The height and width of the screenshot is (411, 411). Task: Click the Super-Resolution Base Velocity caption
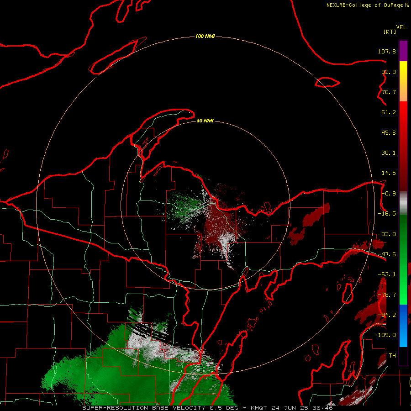tap(207, 408)
